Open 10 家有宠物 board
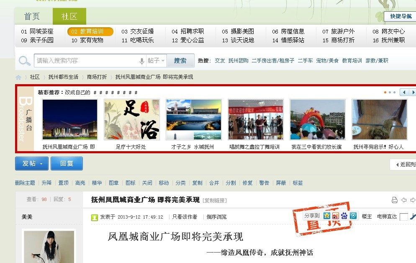The width and height of the screenshot is (416, 263). coord(87,40)
